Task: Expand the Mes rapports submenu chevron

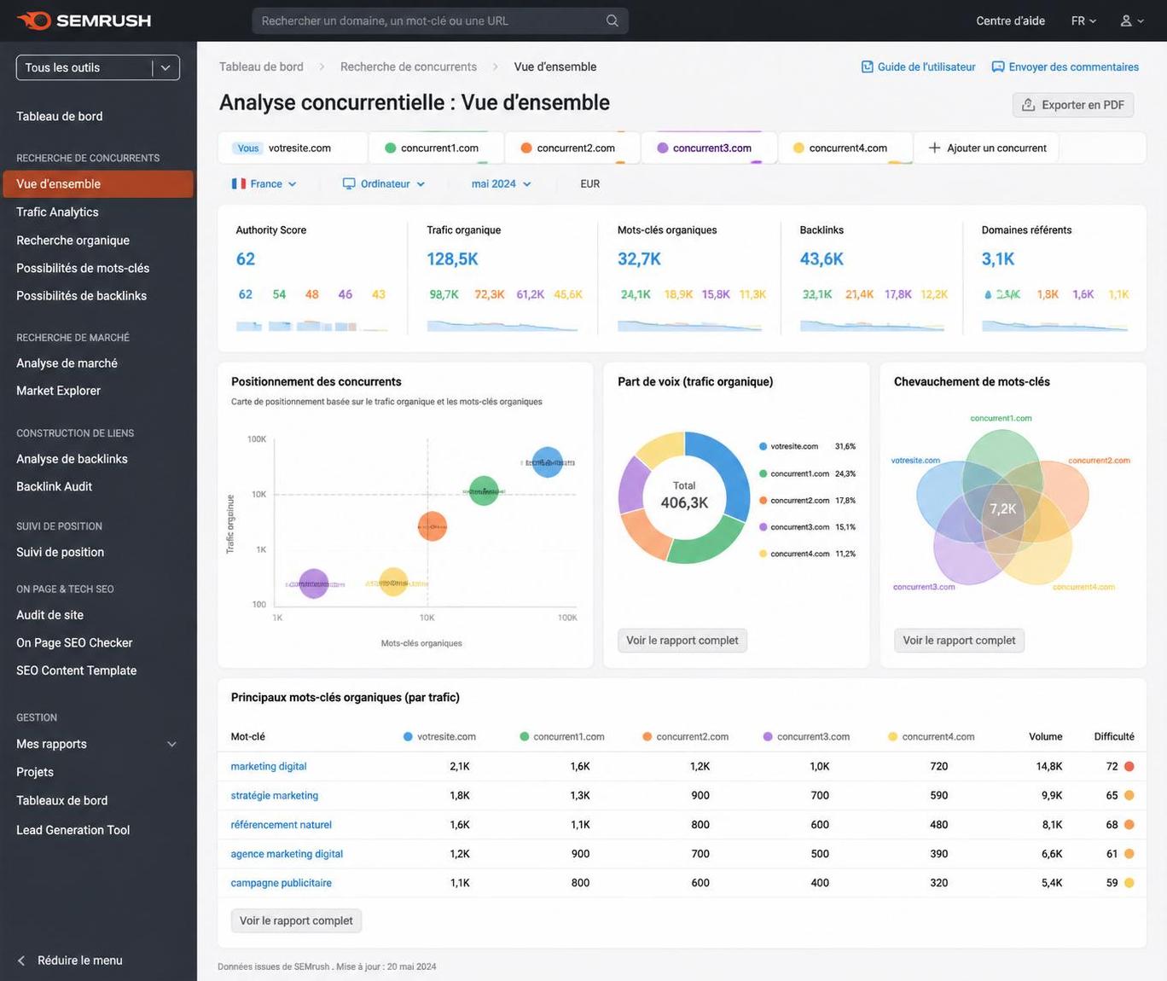Action: [x=171, y=744]
